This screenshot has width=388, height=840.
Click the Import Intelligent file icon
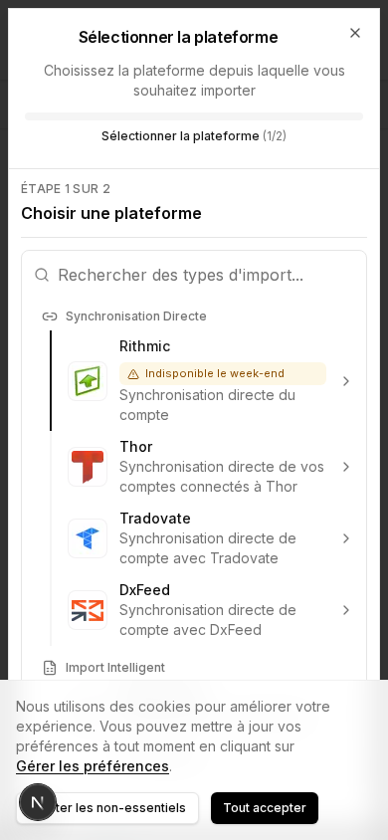pyautogui.click(x=50, y=668)
